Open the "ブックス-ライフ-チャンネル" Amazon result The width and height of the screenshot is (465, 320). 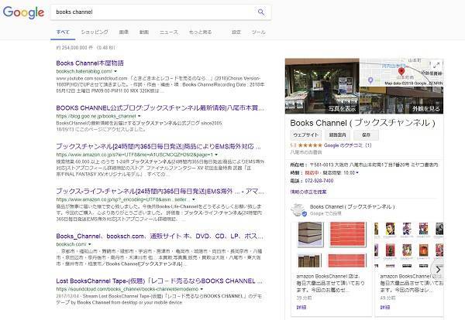click(160, 192)
